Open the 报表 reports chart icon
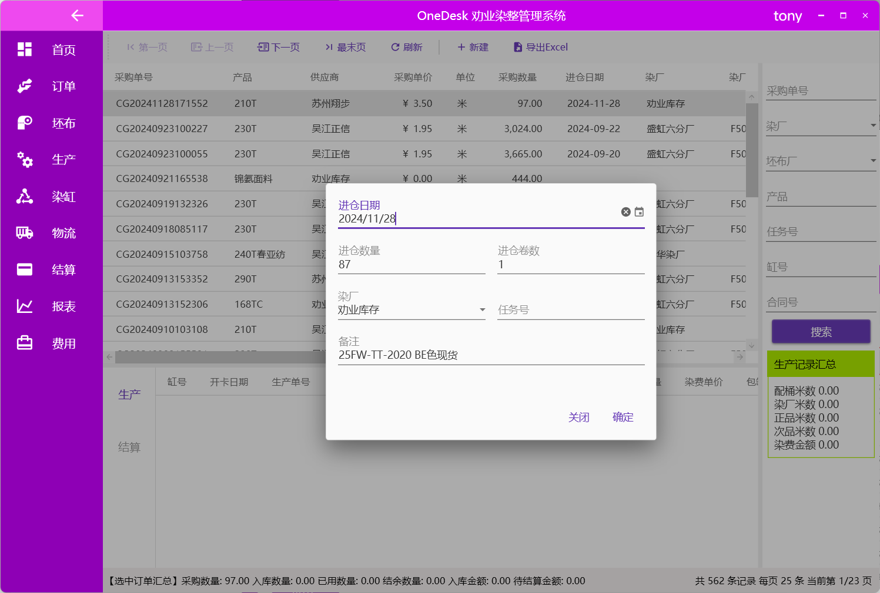Image resolution: width=880 pixels, height=593 pixels. click(25, 306)
